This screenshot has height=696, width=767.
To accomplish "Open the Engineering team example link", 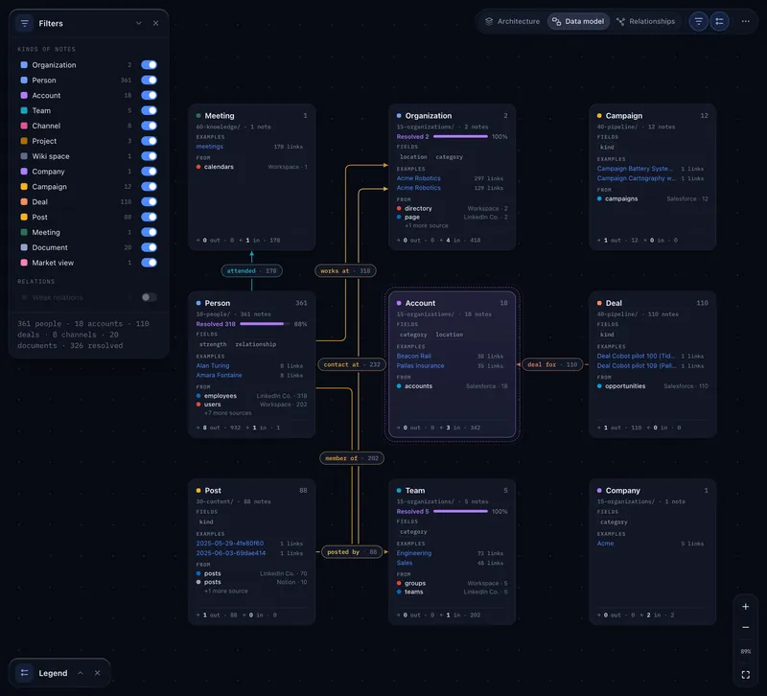I will point(414,553).
